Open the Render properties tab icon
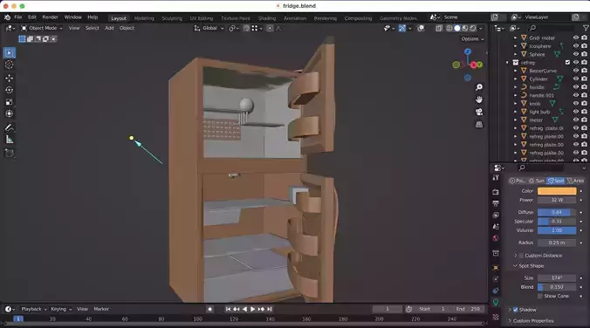Screen dimensions: 590x328 496,192
